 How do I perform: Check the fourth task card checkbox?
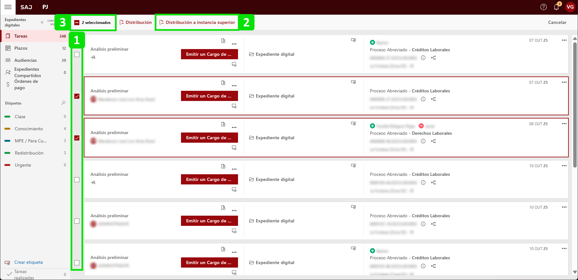(x=77, y=180)
